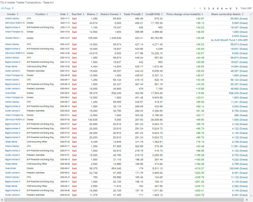Click the vertical scrollbar track on the right
Viewport: 253px width, 202px height.
pyautogui.click(x=251, y=105)
